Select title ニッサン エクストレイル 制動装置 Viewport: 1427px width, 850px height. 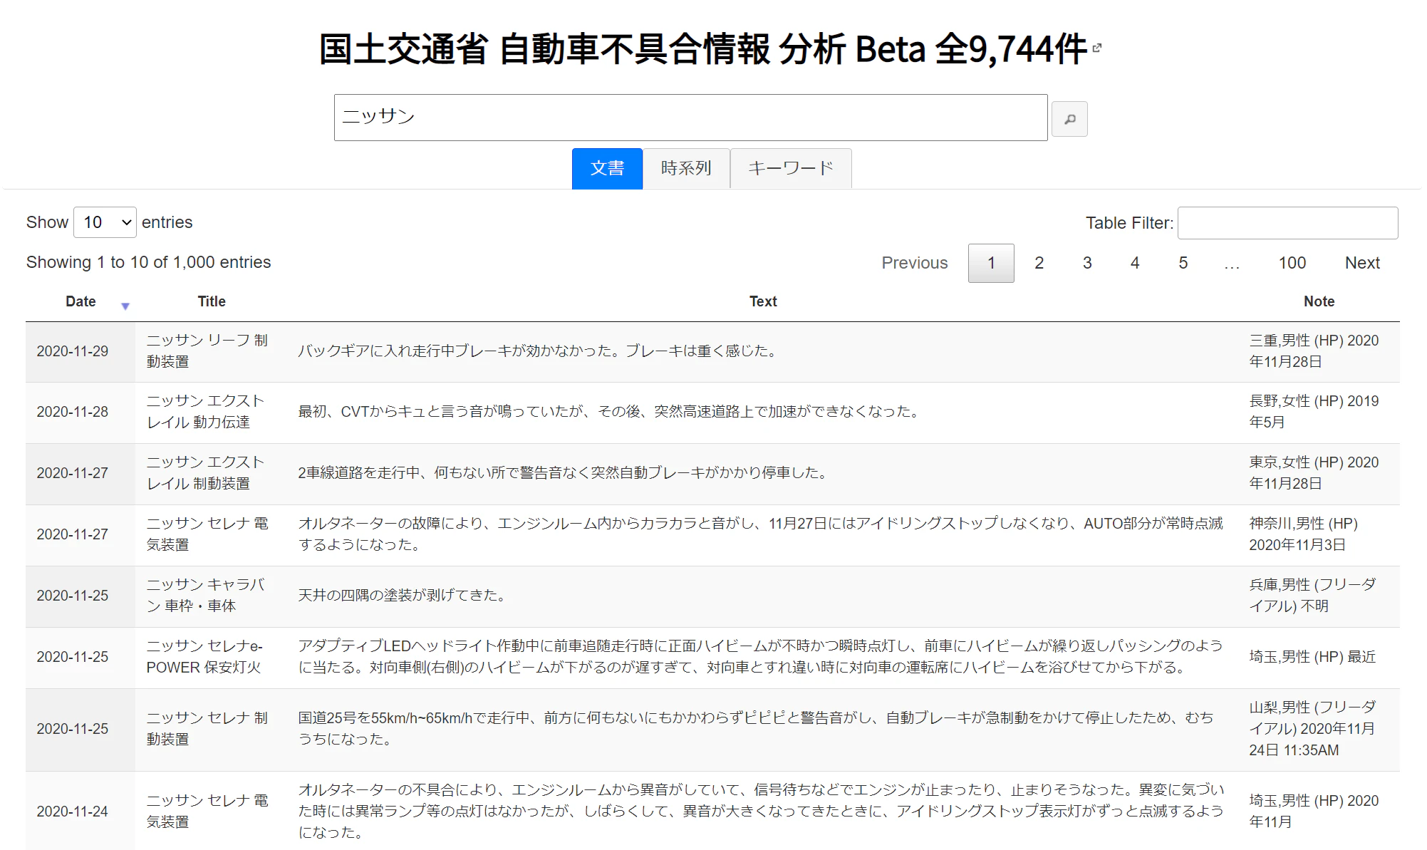pyautogui.click(x=206, y=473)
